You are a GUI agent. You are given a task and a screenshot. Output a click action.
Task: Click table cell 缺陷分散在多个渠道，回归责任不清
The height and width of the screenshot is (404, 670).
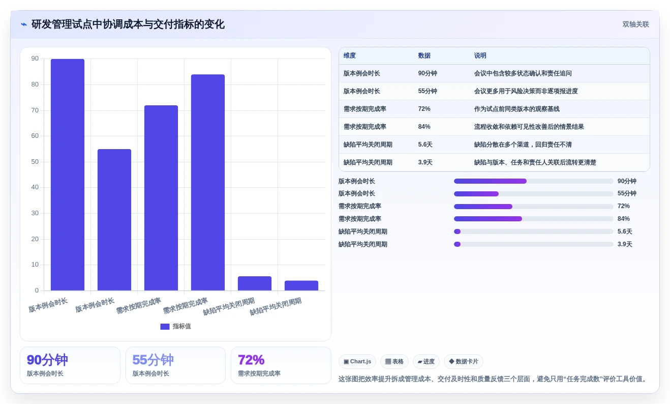pyautogui.click(x=523, y=145)
